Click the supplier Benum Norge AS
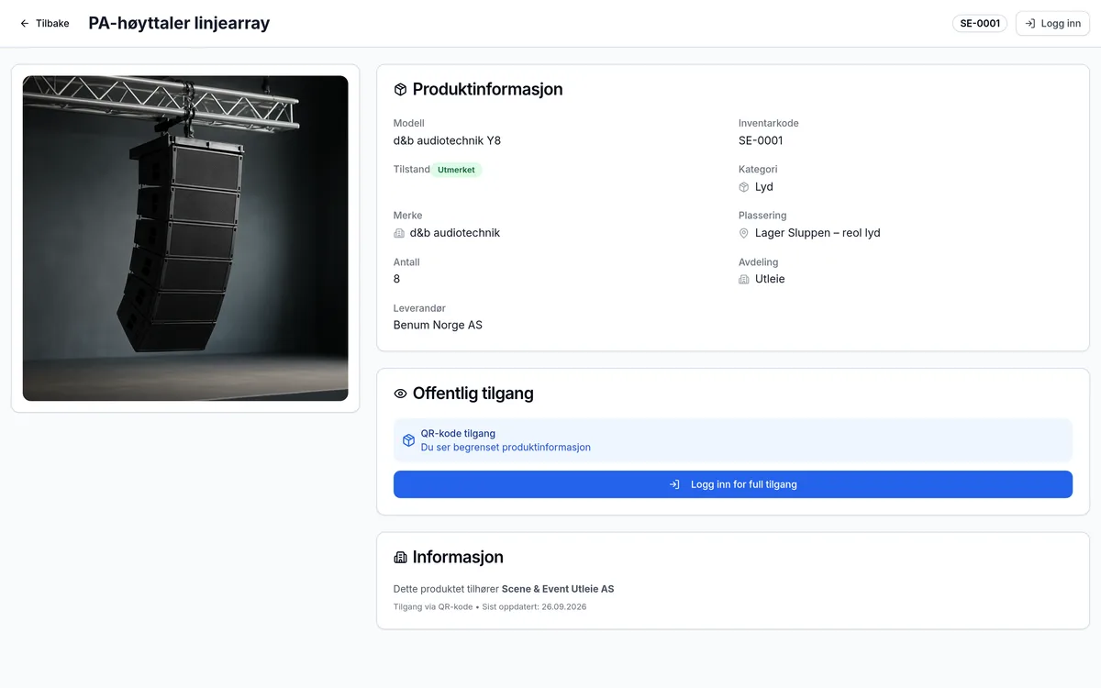Screen dimensions: 1101x688 coord(438,325)
